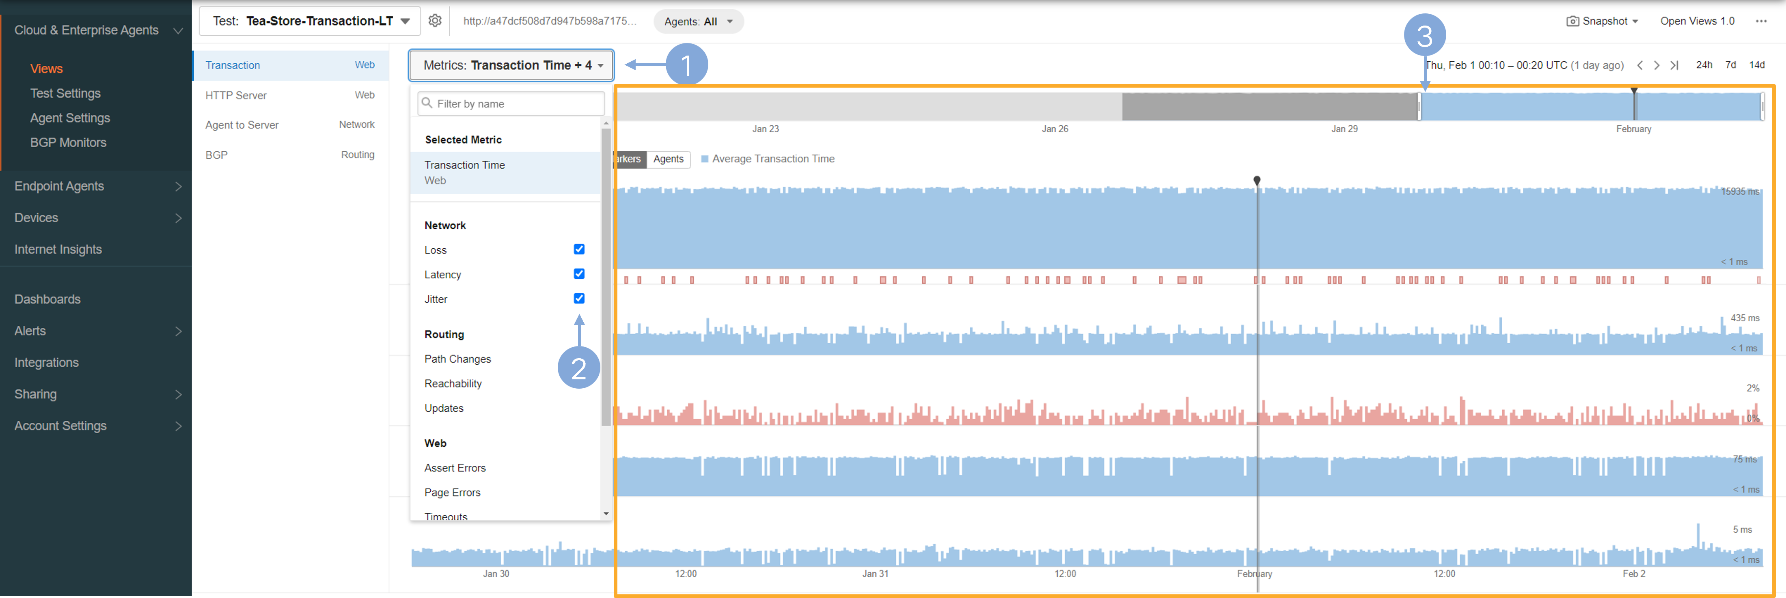Open test settings gear icon
The image size is (1786, 598).
click(435, 21)
